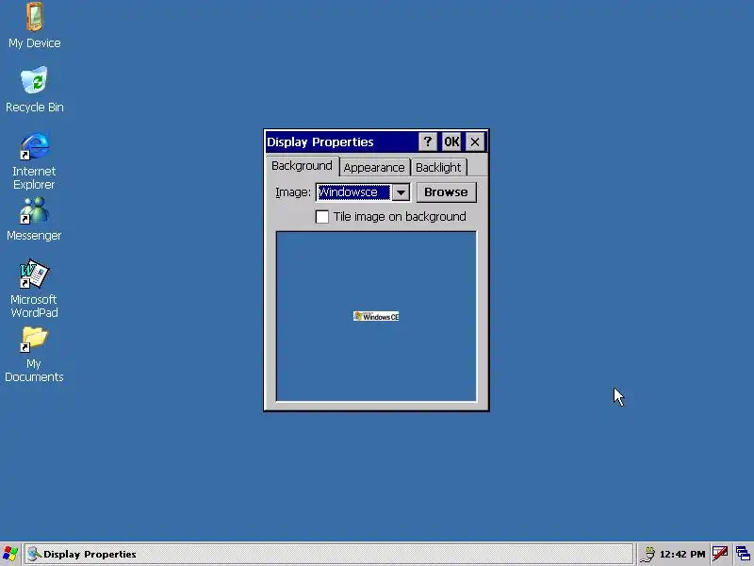This screenshot has height=566, width=754.
Task: Switch to the Appearance tab
Action: (x=374, y=168)
